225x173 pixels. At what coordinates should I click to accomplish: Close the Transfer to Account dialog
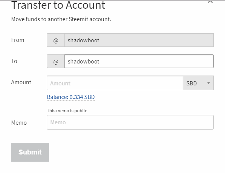[x=210, y=2]
